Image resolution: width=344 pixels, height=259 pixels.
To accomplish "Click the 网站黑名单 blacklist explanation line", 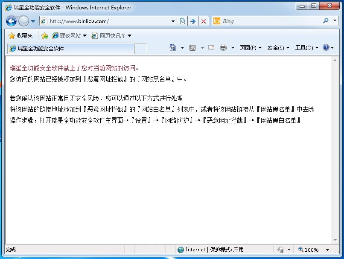I will [x=98, y=79].
